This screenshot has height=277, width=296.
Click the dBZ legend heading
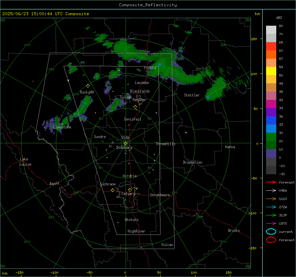[x=279, y=17]
